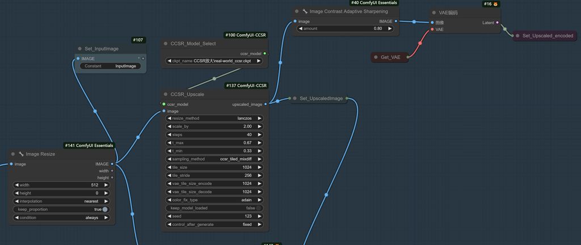
Task: Open the color_fix_type option list
Action: click(214, 200)
